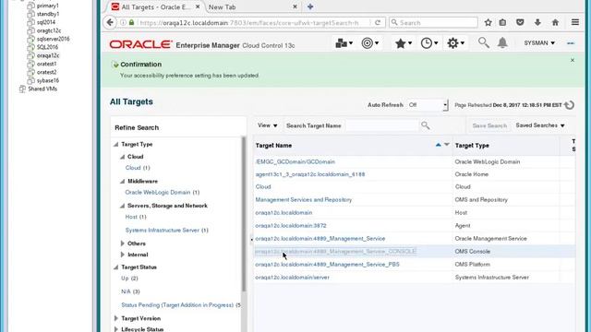Open oraqa12c.localdomain:4889_Management_Service_PBS link
Screen dimensions: 591x332
(x=327, y=265)
